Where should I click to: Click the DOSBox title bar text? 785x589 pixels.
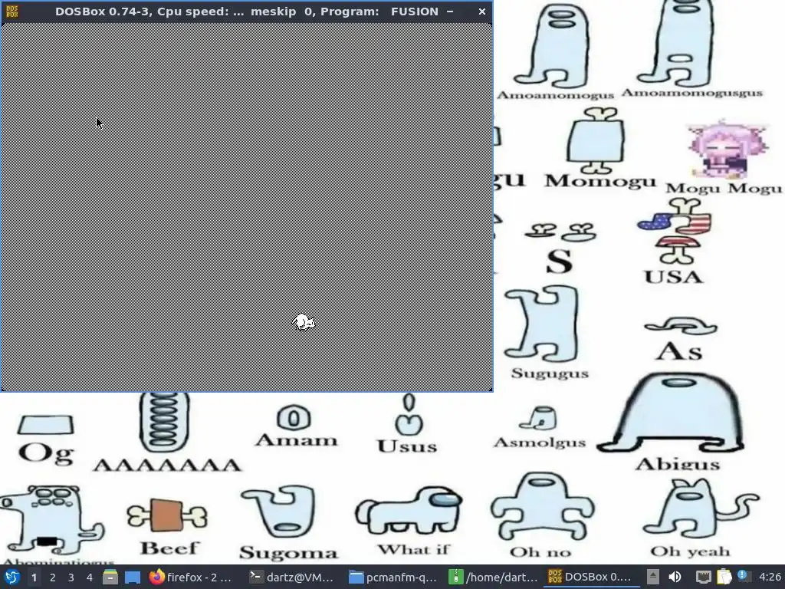click(246, 12)
